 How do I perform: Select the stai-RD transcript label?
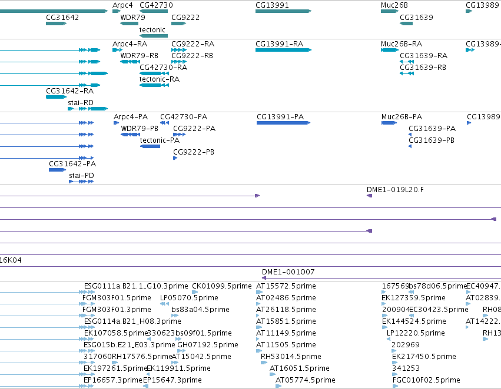pos(81,103)
